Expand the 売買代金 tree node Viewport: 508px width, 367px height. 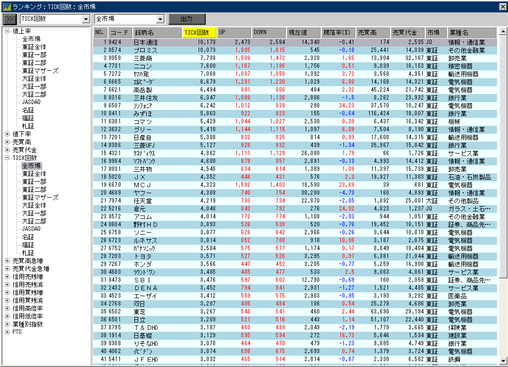7,150
